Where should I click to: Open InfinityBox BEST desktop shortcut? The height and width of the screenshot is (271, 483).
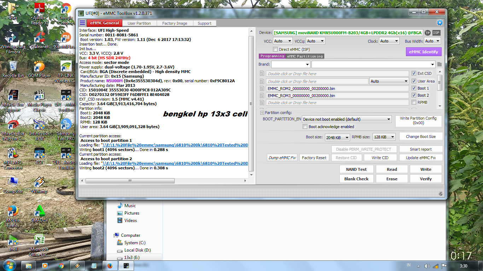point(40,130)
